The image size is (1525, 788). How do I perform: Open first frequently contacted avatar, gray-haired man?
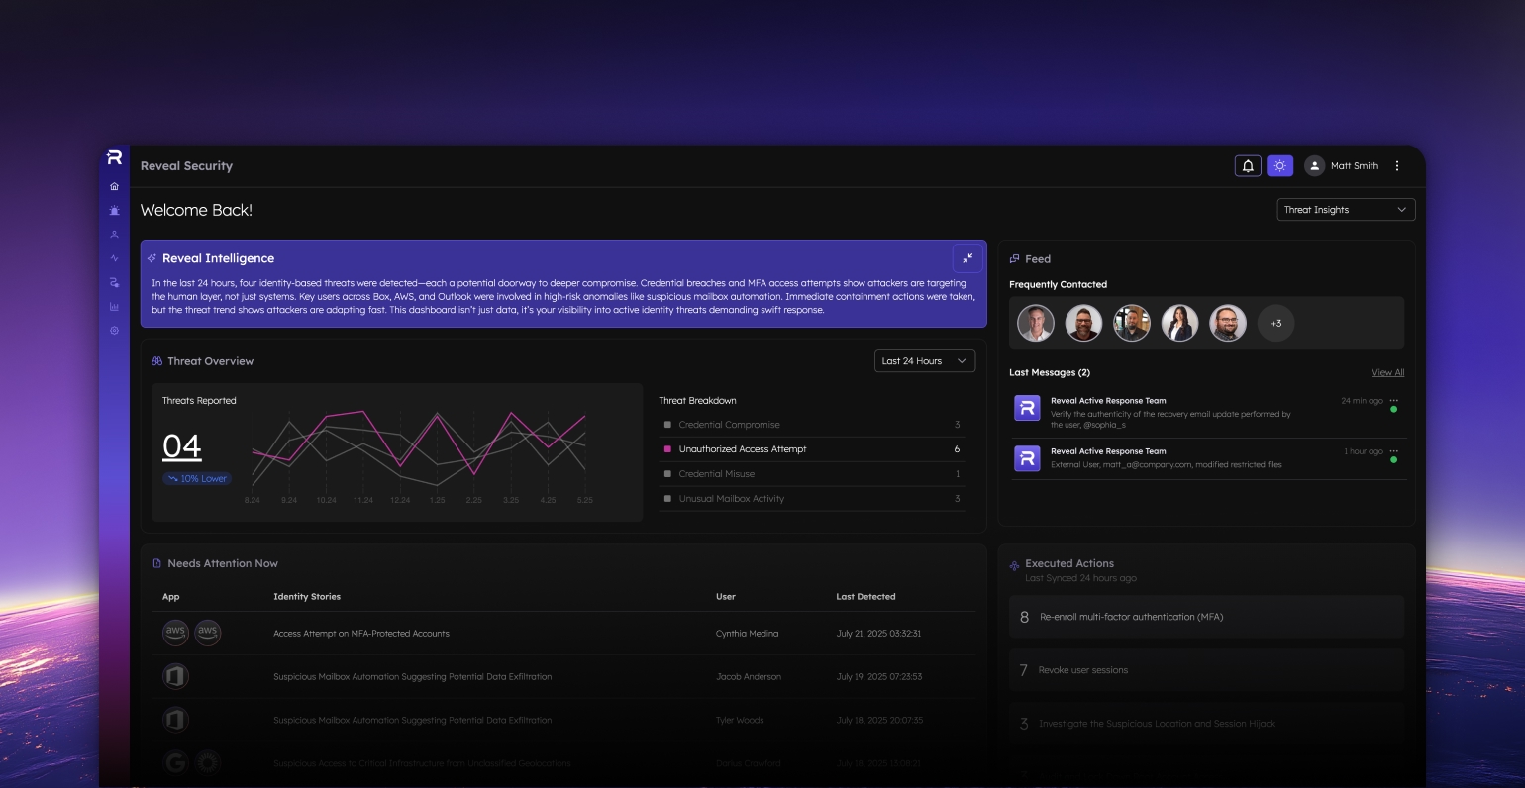[x=1036, y=323]
